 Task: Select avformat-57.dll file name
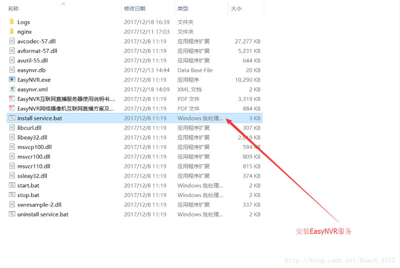click(37, 51)
